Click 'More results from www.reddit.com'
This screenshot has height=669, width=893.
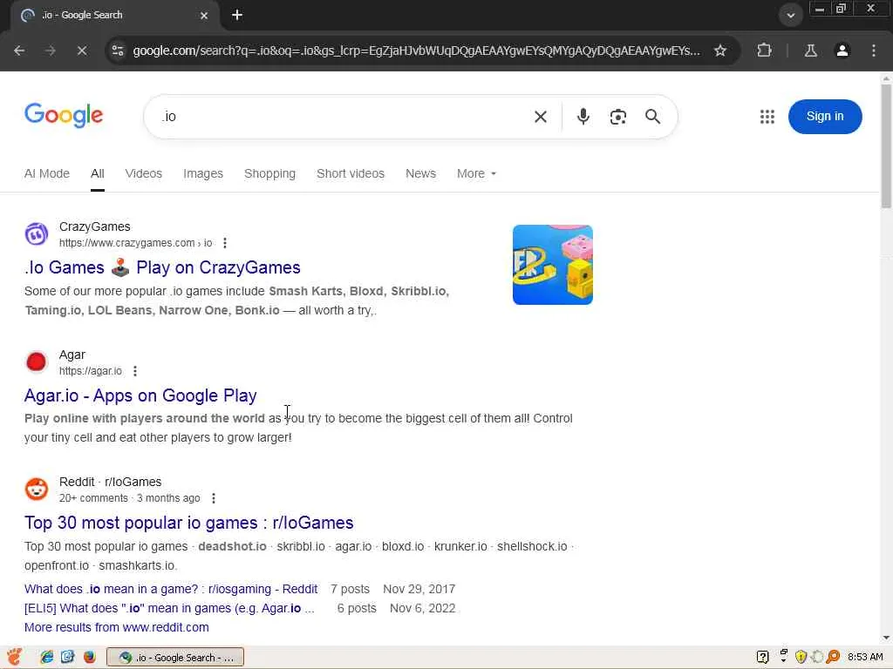[x=117, y=627]
